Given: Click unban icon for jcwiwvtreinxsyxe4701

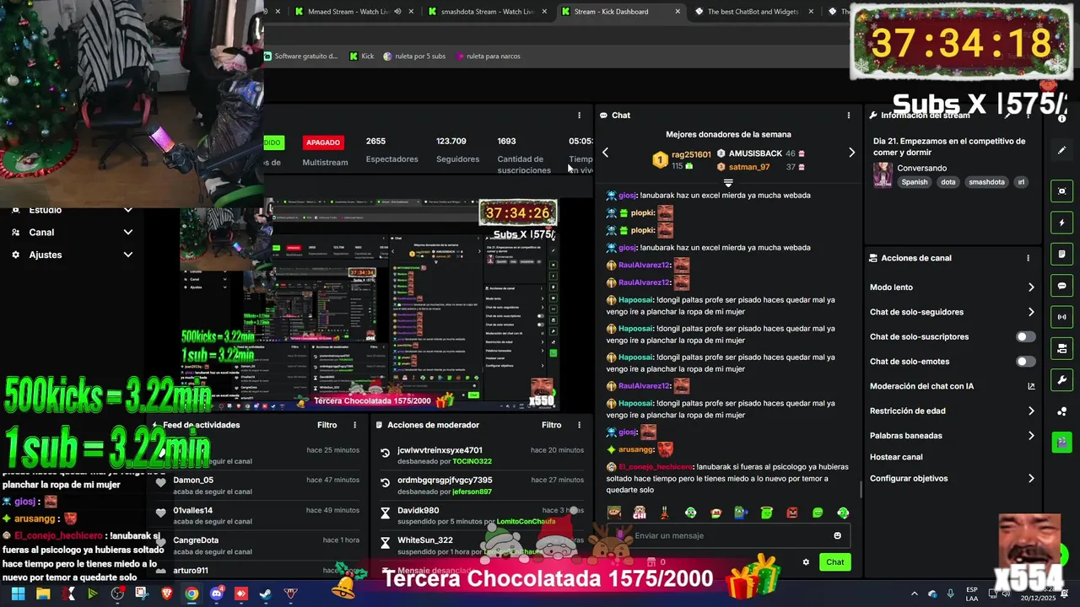Looking at the screenshot, I should click(x=386, y=454).
